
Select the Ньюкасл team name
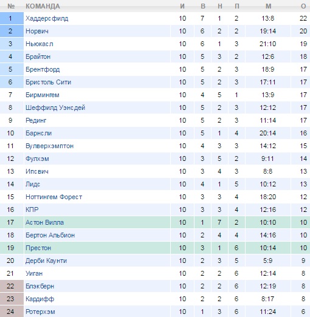click(40, 44)
